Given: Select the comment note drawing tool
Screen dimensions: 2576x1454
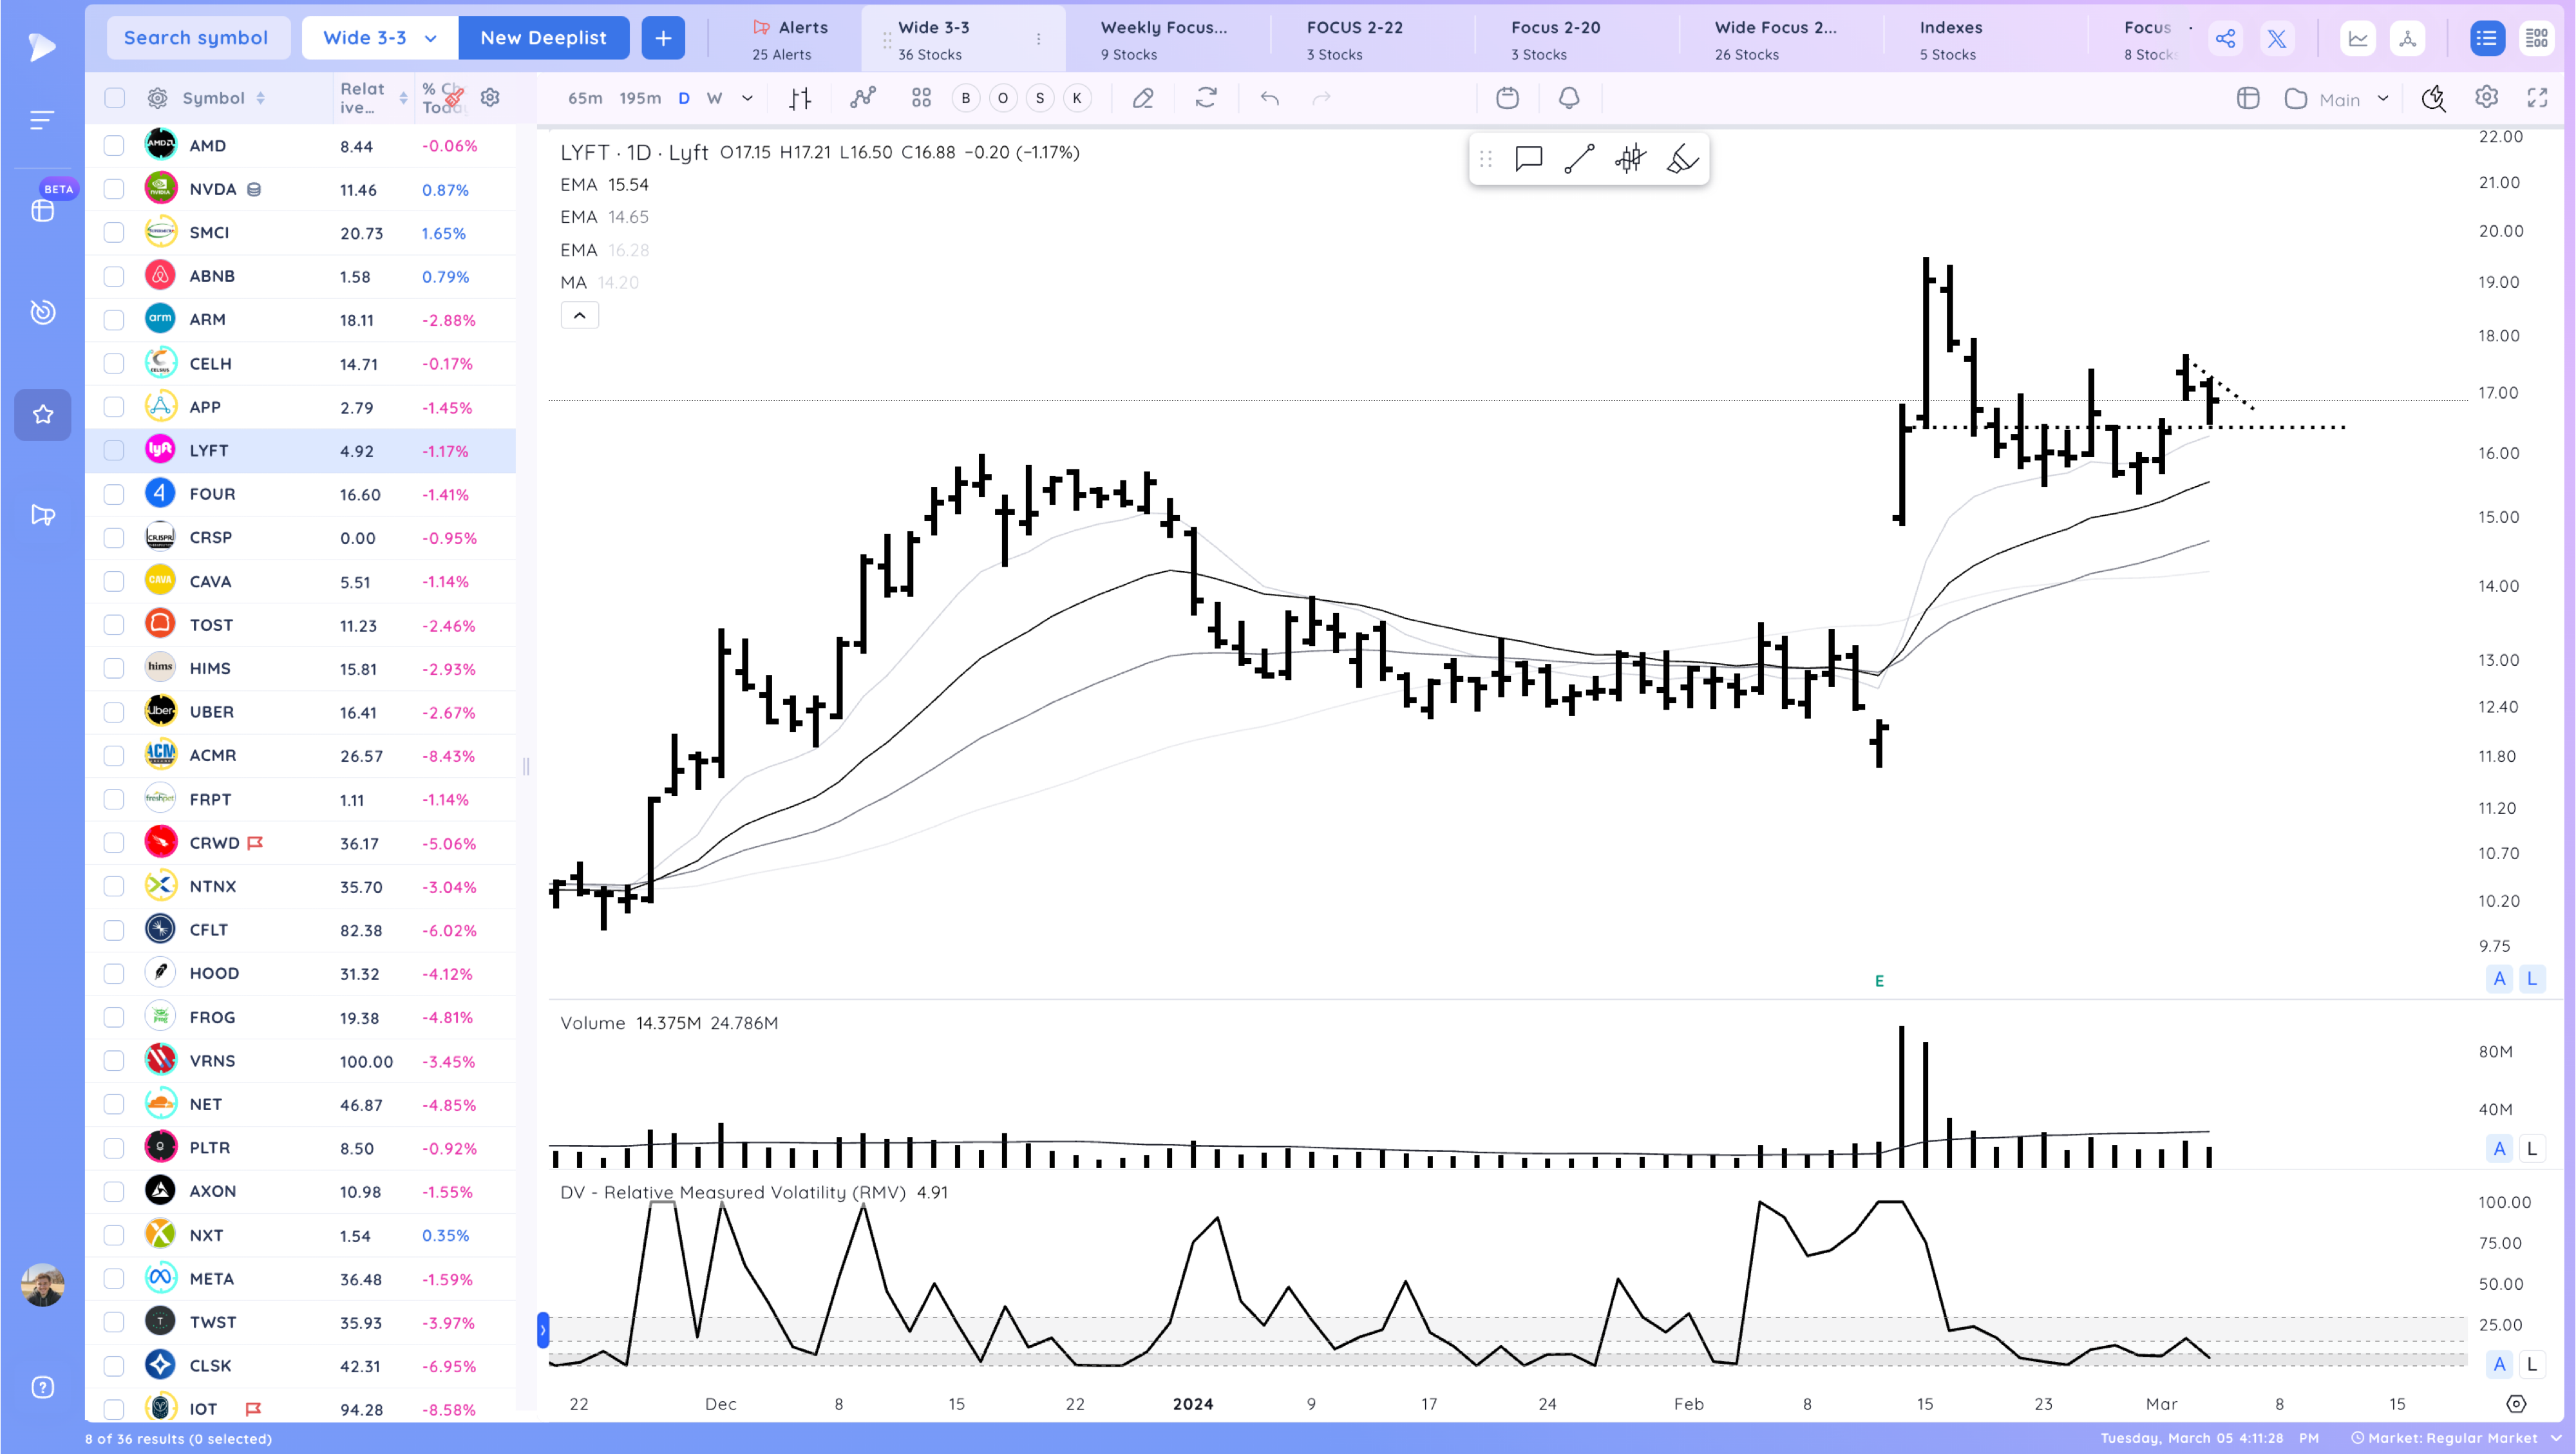Looking at the screenshot, I should click(1529, 159).
